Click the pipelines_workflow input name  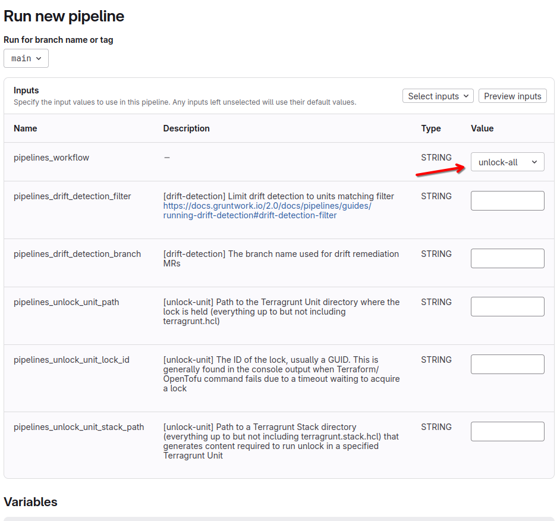click(51, 158)
